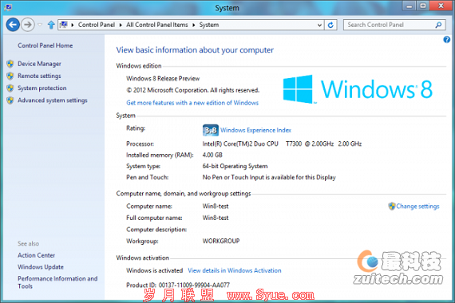Click the 3.8 rating badge
The width and height of the screenshot is (455, 303).
coord(211,130)
